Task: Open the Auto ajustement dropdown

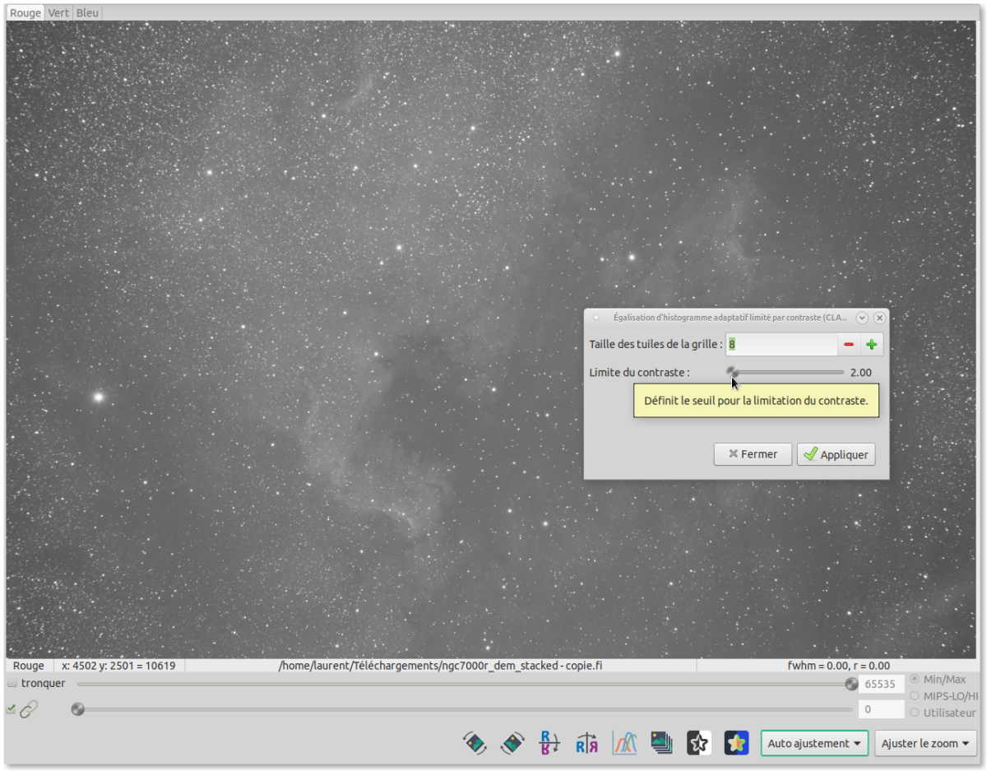Action: pos(814,743)
